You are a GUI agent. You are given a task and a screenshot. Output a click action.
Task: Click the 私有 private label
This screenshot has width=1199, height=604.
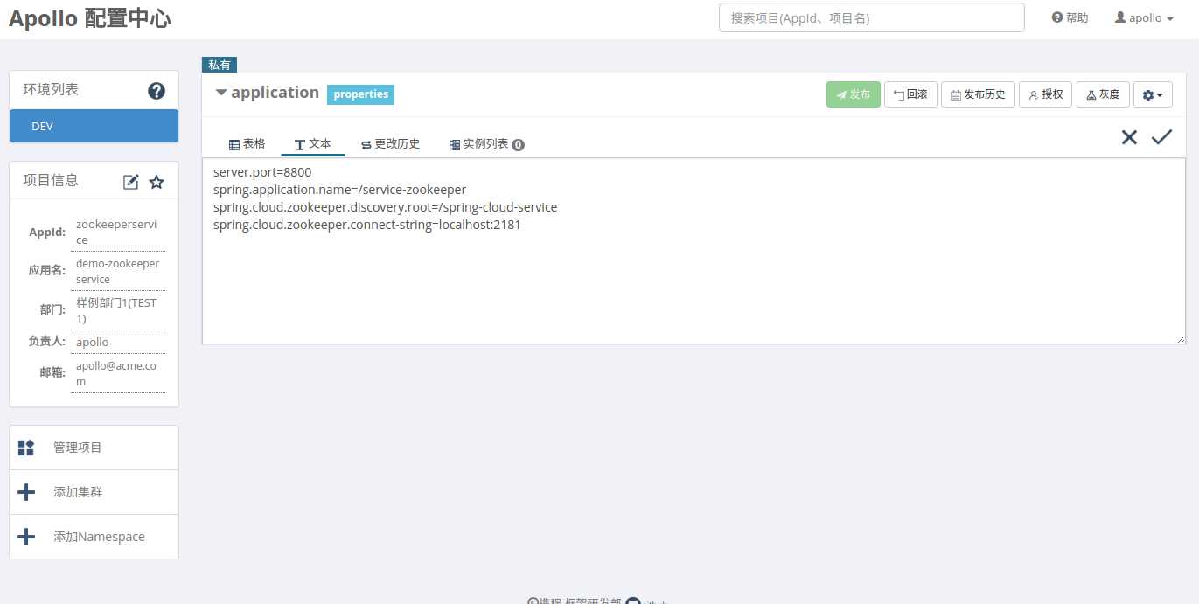pos(220,65)
